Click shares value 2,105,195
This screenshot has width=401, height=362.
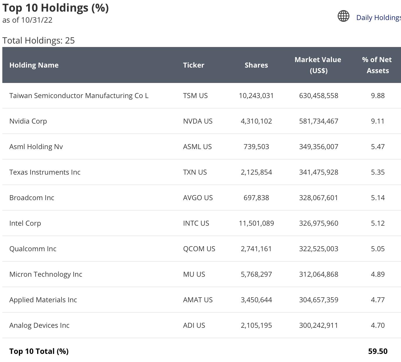coord(256,325)
